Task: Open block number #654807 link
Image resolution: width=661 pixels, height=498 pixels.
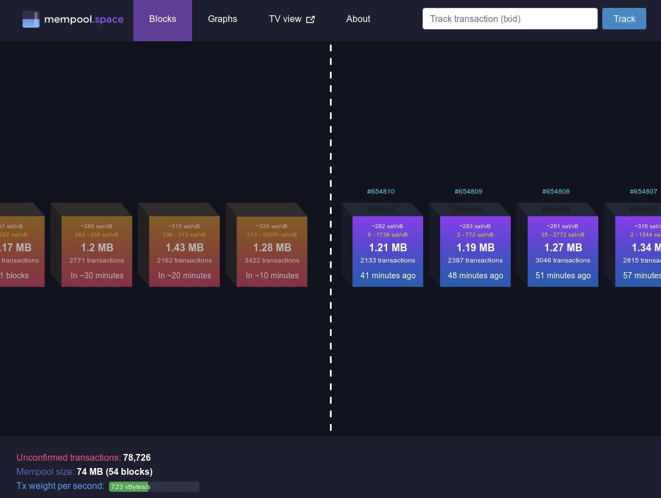Action: click(x=643, y=191)
